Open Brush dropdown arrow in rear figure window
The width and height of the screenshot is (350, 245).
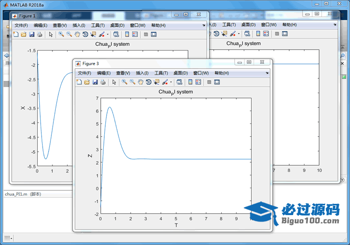239,33
